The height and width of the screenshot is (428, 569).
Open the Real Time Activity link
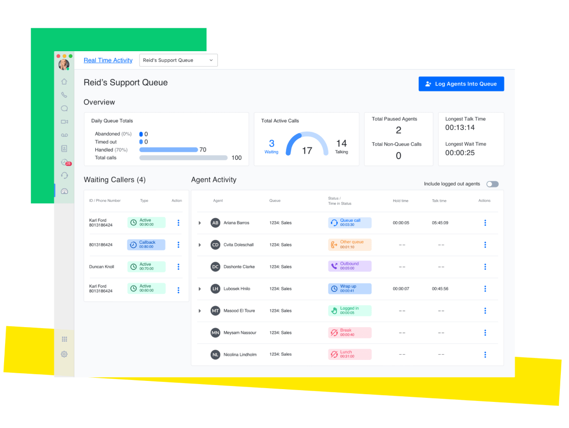click(108, 60)
